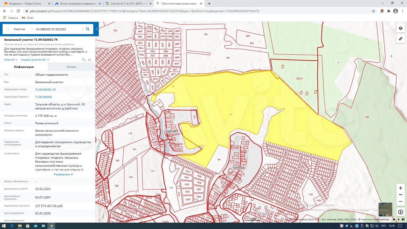Zoom out on the cadastral map
The height and width of the screenshot is (229, 407).
(400, 201)
